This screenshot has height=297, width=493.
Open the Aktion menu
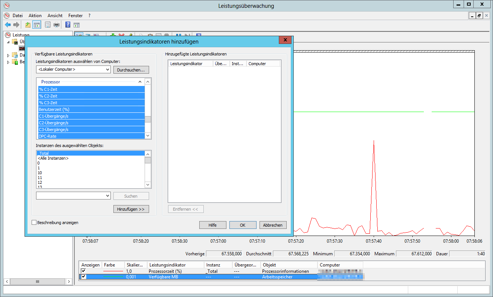35,16
